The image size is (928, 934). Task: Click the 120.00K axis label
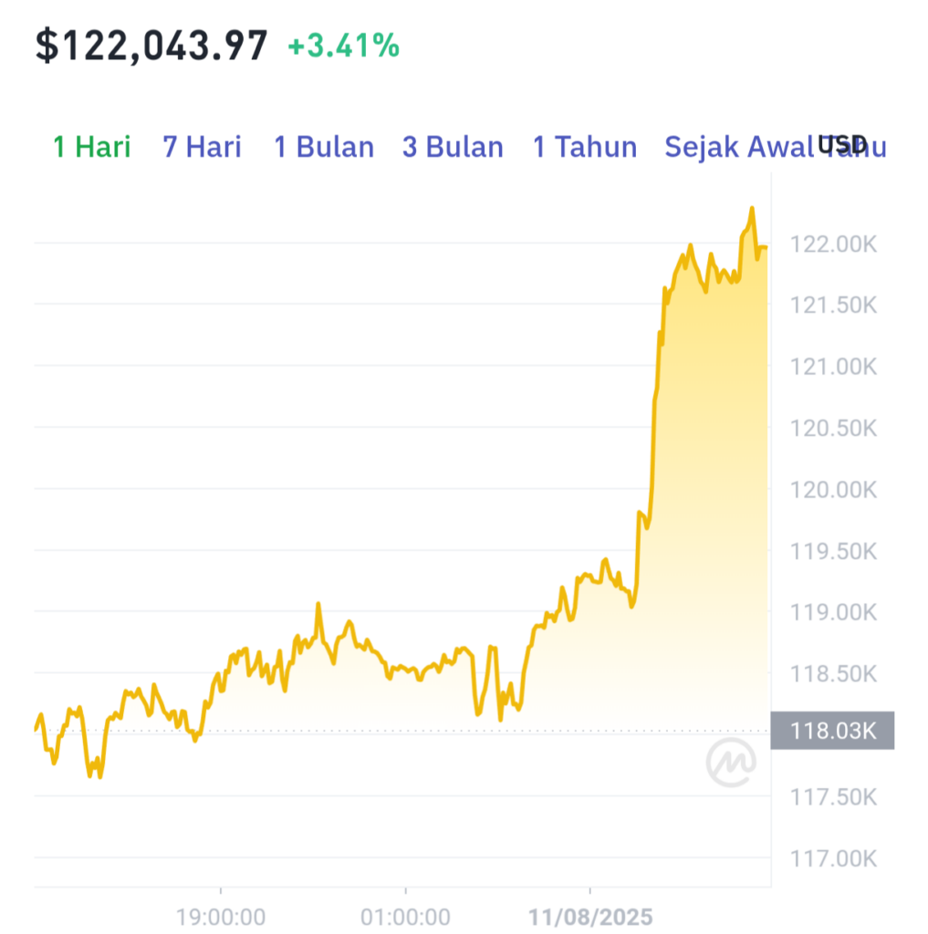tap(833, 490)
